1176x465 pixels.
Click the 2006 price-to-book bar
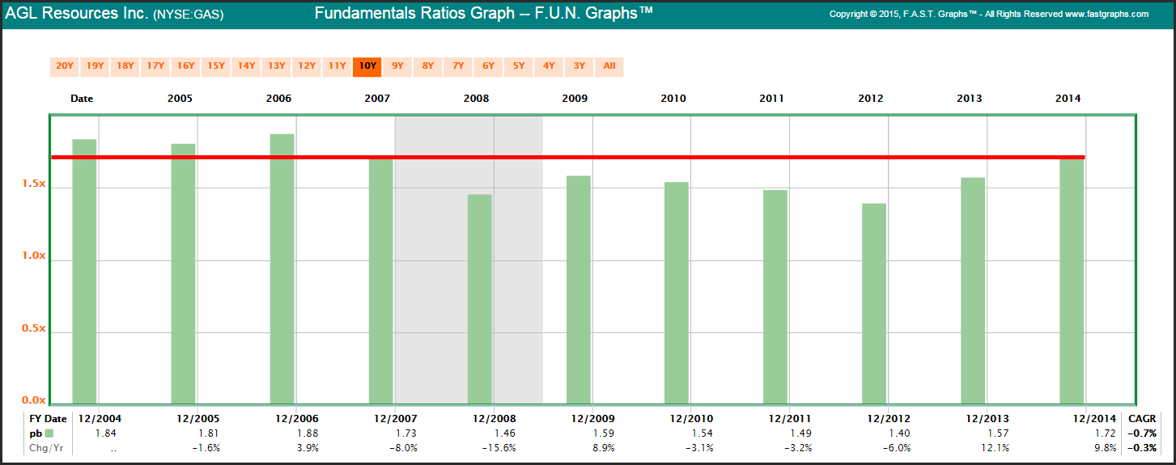click(282, 267)
